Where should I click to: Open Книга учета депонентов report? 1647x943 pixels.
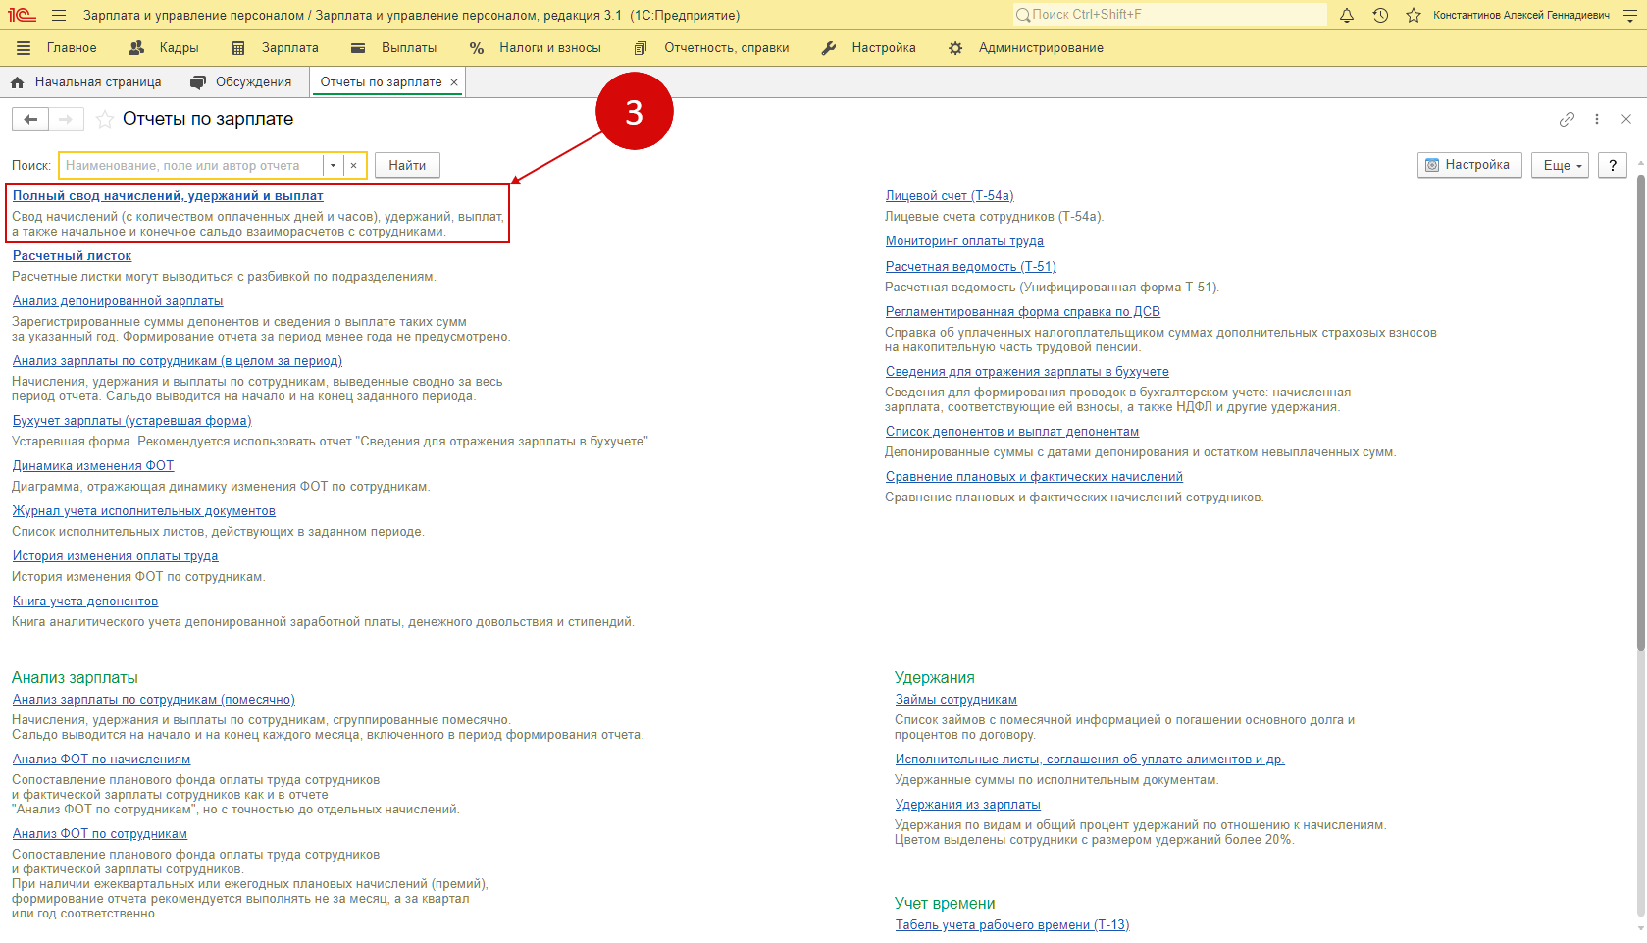[85, 602]
